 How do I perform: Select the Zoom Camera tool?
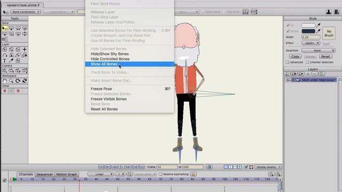click(11, 71)
